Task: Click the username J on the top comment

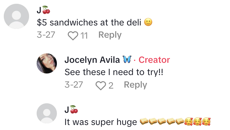Action: [x=39, y=10]
